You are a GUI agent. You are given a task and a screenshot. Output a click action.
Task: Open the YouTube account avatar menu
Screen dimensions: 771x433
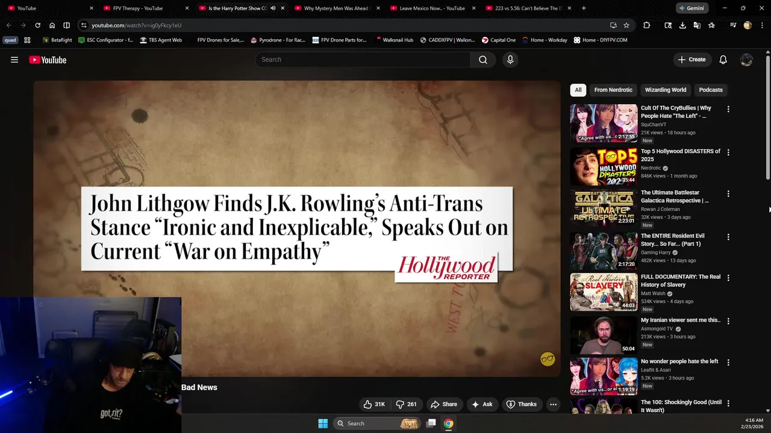coord(746,60)
